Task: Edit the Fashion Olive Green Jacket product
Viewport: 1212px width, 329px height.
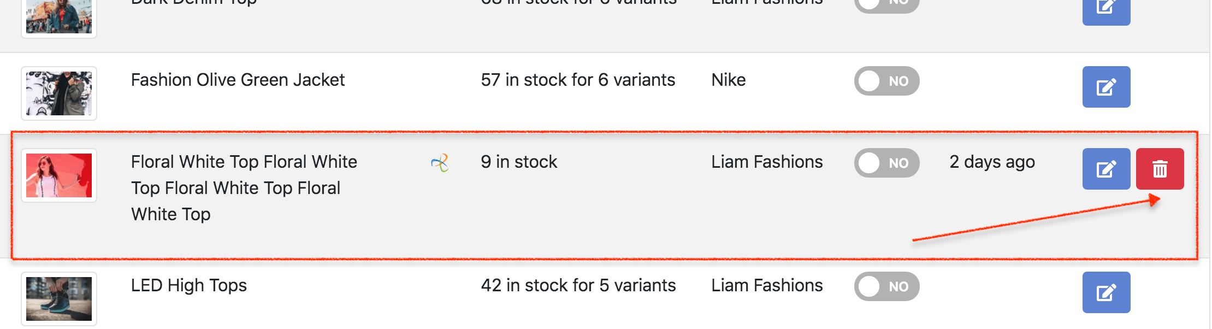Action: [x=1105, y=87]
